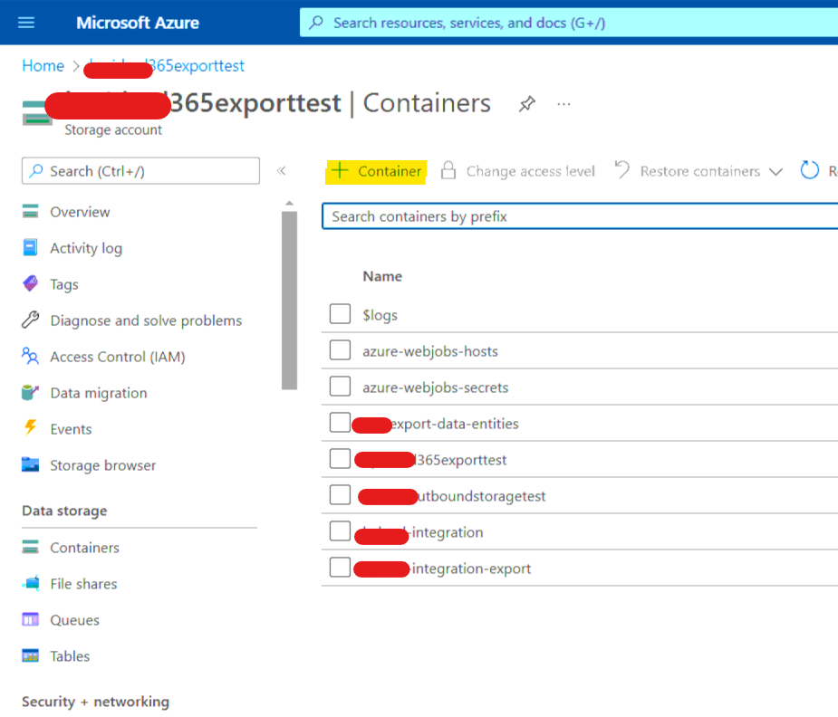Click the Storage browser icon
Image resolution: width=838 pixels, height=717 pixels.
pos(31,464)
